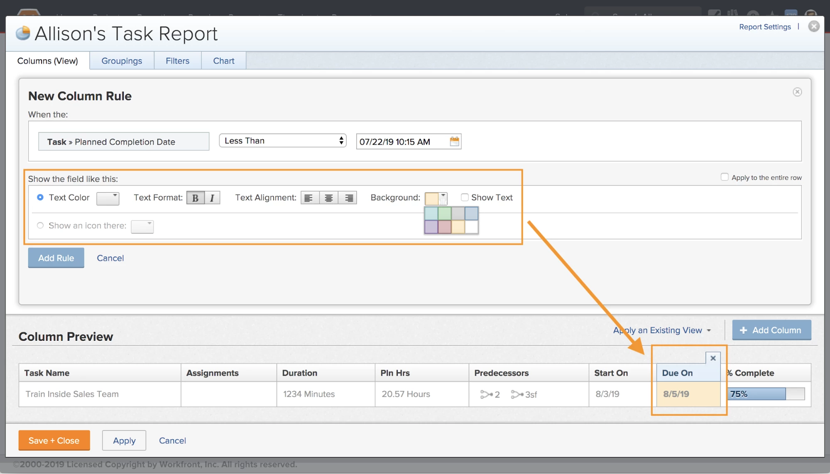
Task: Select Show an icon there radio
Action: 40,225
